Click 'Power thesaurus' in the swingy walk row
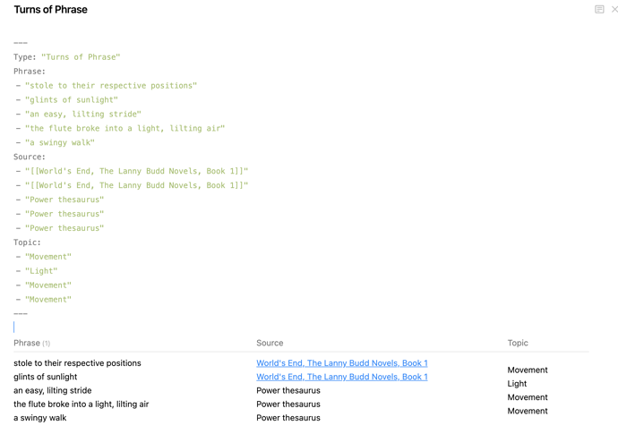This screenshot has height=434, width=618. pyautogui.click(x=288, y=418)
